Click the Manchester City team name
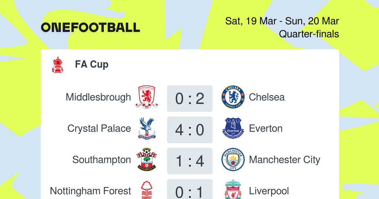 285,160
